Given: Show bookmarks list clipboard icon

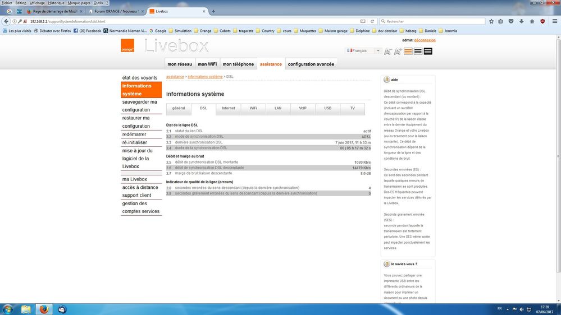Looking at the screenshot, I should pos(500,21).
